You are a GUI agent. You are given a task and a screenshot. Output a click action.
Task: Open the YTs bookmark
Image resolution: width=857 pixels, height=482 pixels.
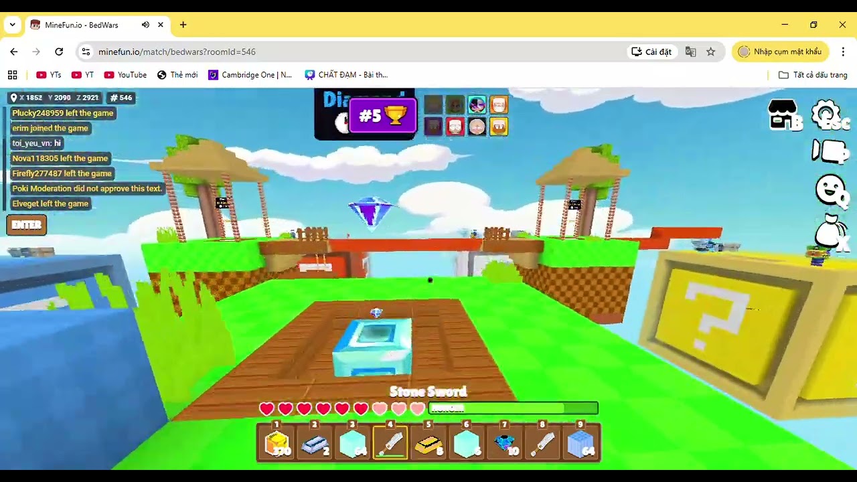tap(49, 75)
